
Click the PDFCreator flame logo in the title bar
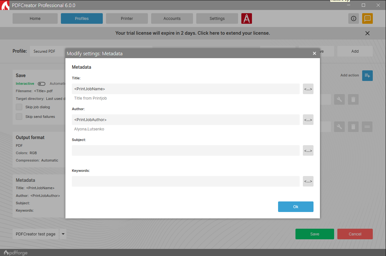[x=5, y=5]
